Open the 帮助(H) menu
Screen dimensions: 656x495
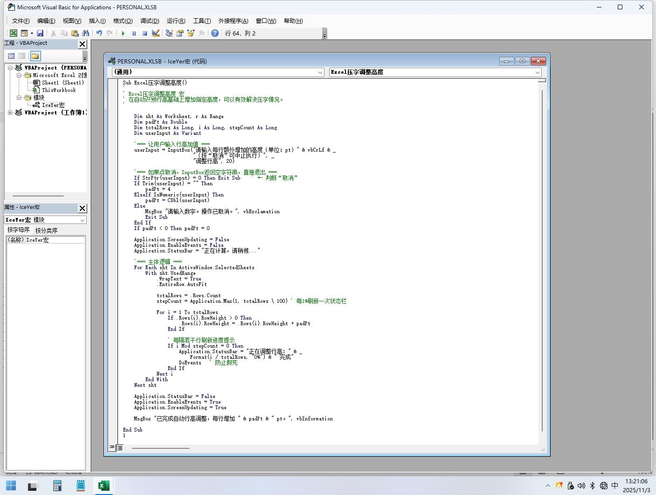tap(293, 21)
